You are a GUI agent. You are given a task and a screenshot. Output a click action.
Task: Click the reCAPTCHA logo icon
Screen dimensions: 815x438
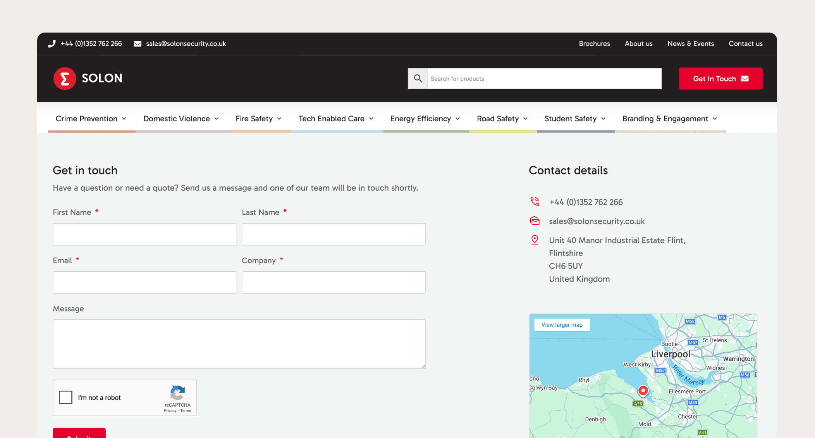pos(177,393)
